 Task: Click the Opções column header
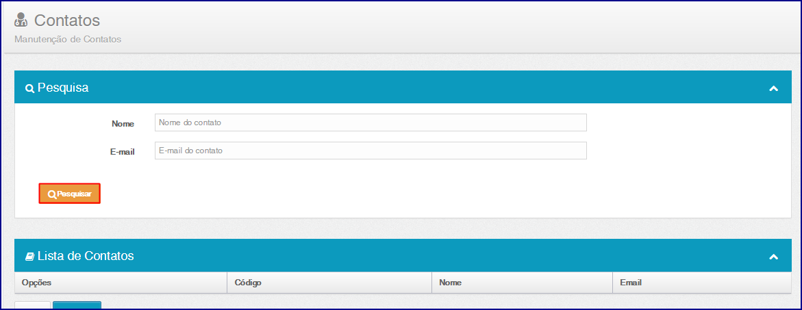[121, 283]
